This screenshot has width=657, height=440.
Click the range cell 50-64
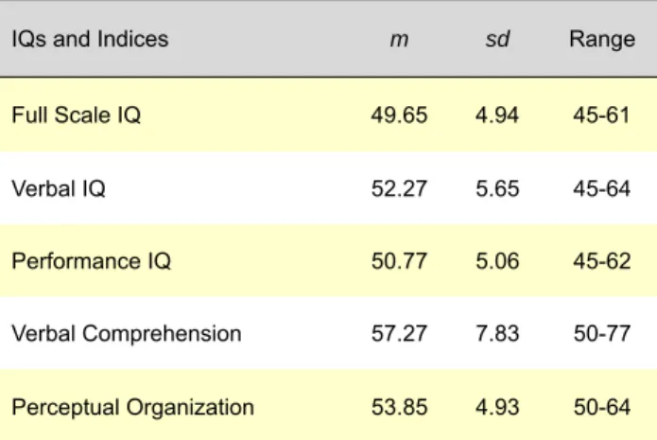click(x=601, y=407)
